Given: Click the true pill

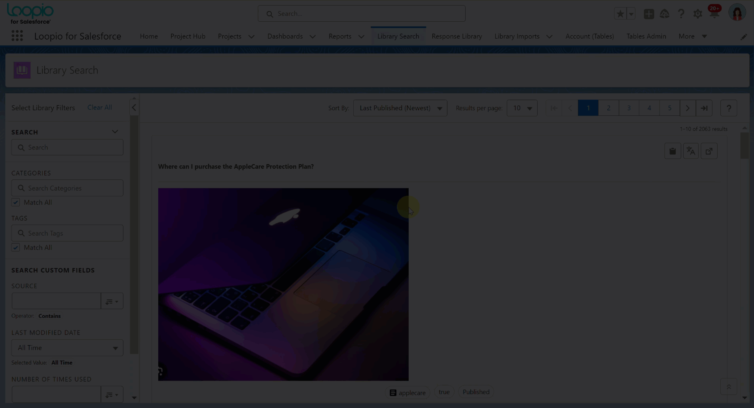Looking at the screenshot, I should 444,392.
